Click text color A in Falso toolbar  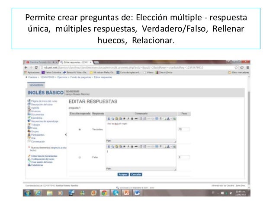point(168,146)
